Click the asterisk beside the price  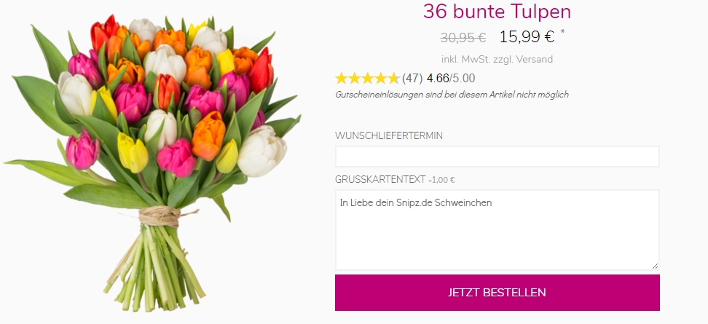[562, 32]
